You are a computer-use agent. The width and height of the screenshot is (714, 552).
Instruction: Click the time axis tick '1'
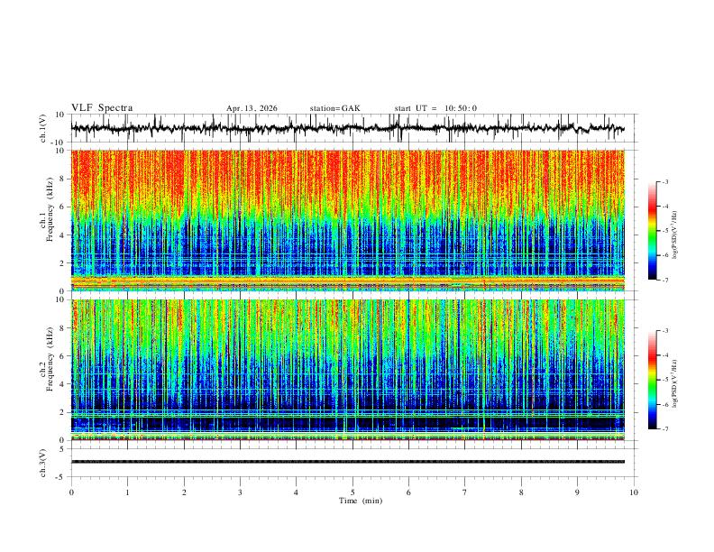pos(127,492)
